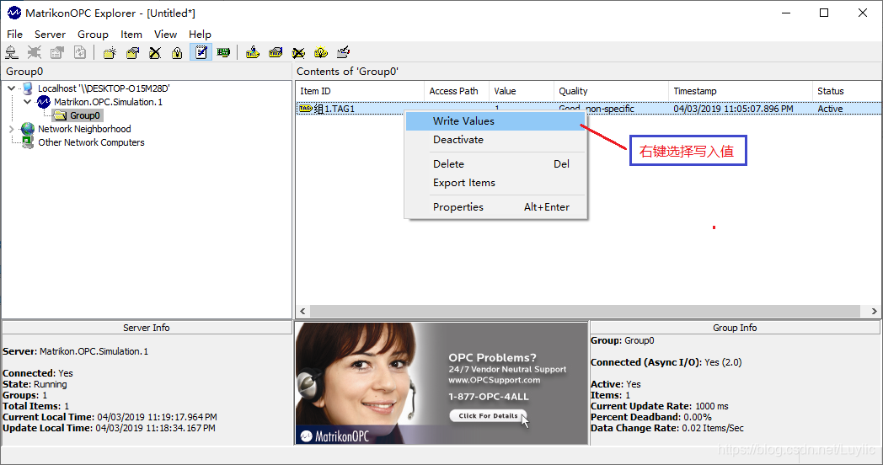Click the Activate tag lightbulb toolbar icon
The width and height of the screenshot is (883, 465).
(321, 52)
